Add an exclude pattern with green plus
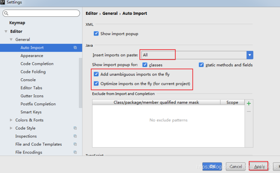This screenshot has width=280, height=173. click(x=249, y=103)
